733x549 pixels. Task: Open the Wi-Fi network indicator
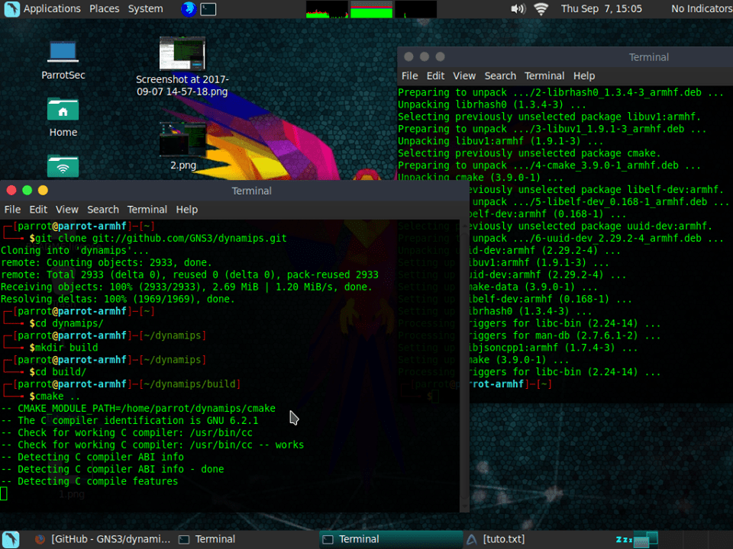(541, 9)
